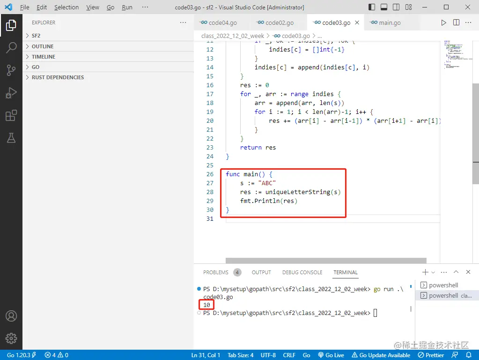
Task: Click Go Update Available notice
Action: pos(381,355)
